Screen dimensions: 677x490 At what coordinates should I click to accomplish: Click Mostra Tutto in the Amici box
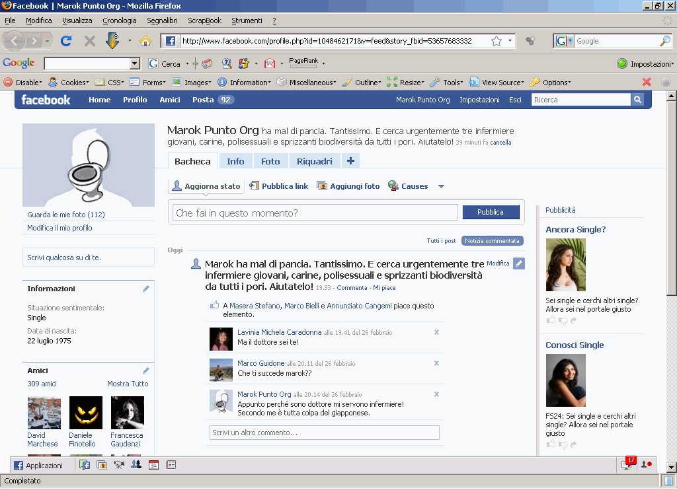tap(128, 384)
